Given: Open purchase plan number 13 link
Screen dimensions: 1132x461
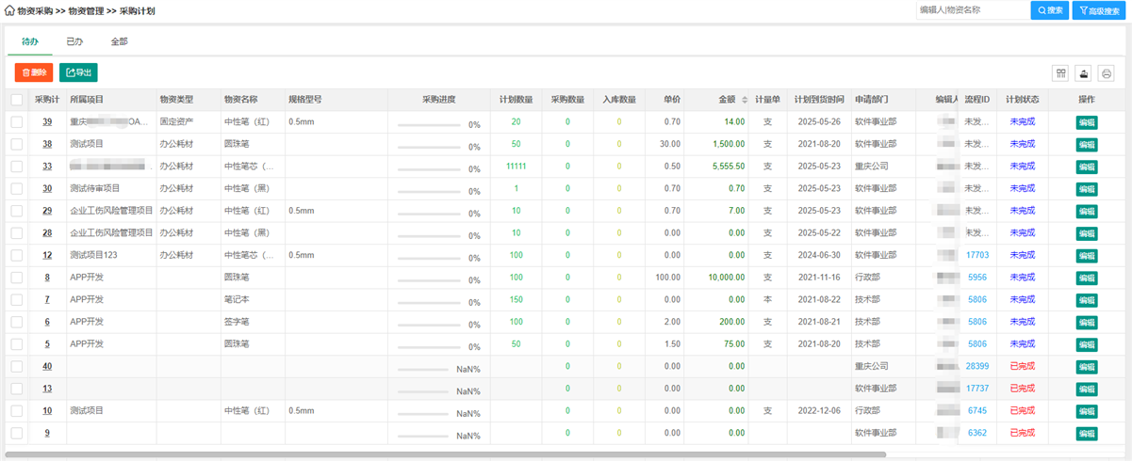Looking at the screenshot, I should 47,389.
